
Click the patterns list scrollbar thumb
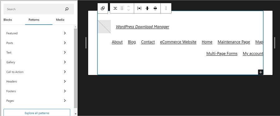pyautogui.click(x=76, y=68)
